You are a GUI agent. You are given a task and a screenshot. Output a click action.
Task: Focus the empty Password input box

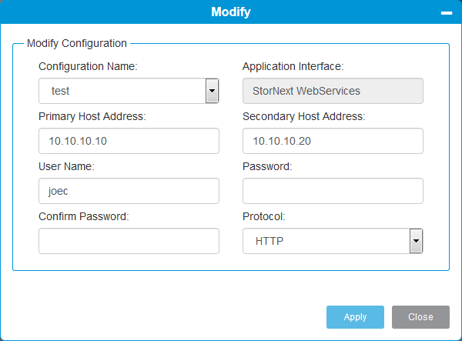coord(333,191)
